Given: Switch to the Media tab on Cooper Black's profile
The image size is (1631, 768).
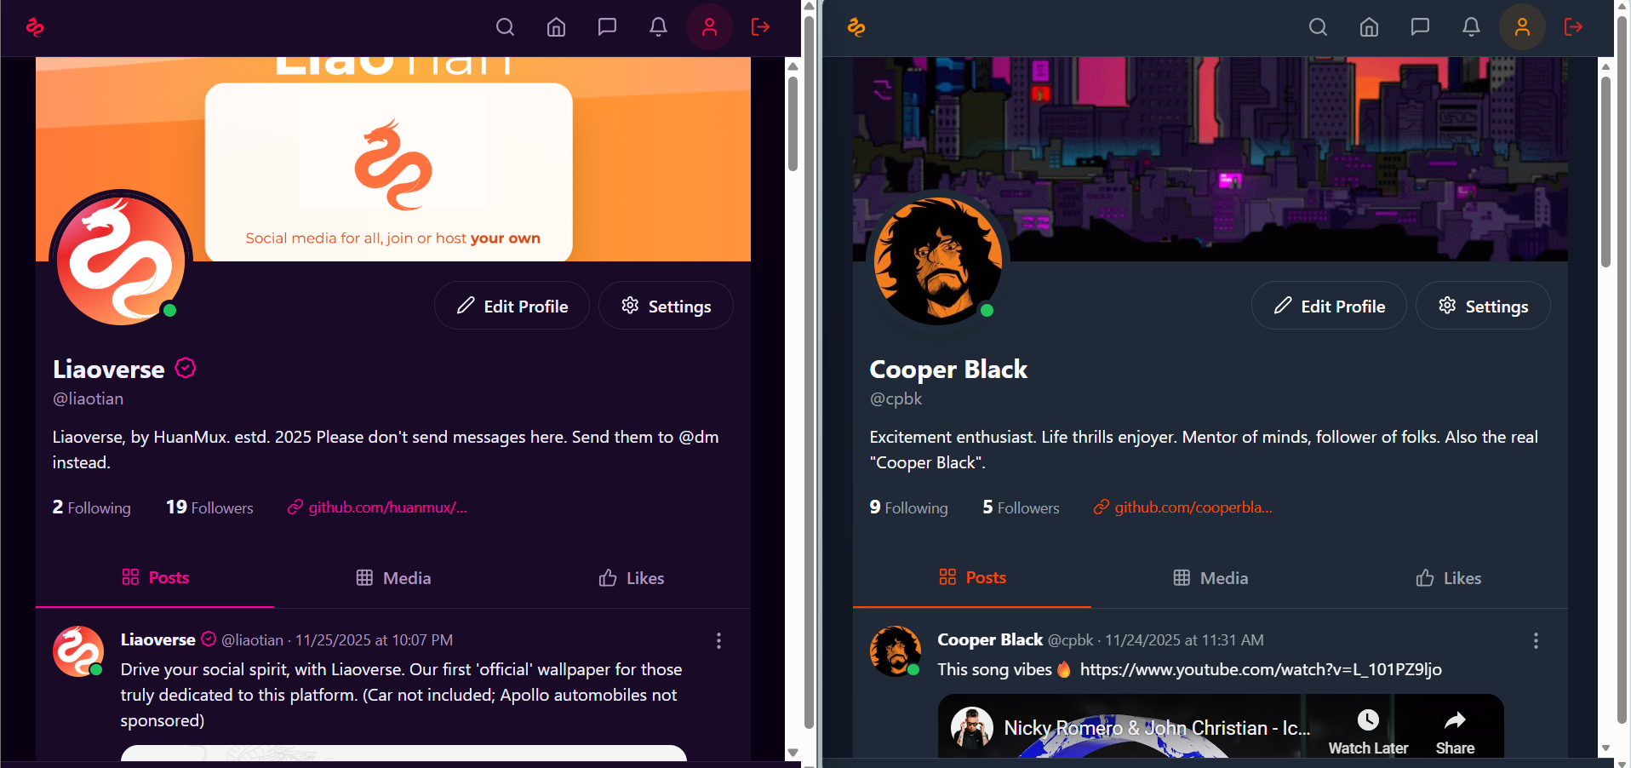Looking at the screenshot, I should click(x=1210, y=577).
